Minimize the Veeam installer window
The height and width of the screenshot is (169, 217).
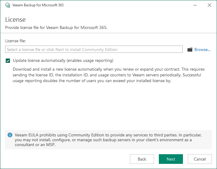pos(195,5)
